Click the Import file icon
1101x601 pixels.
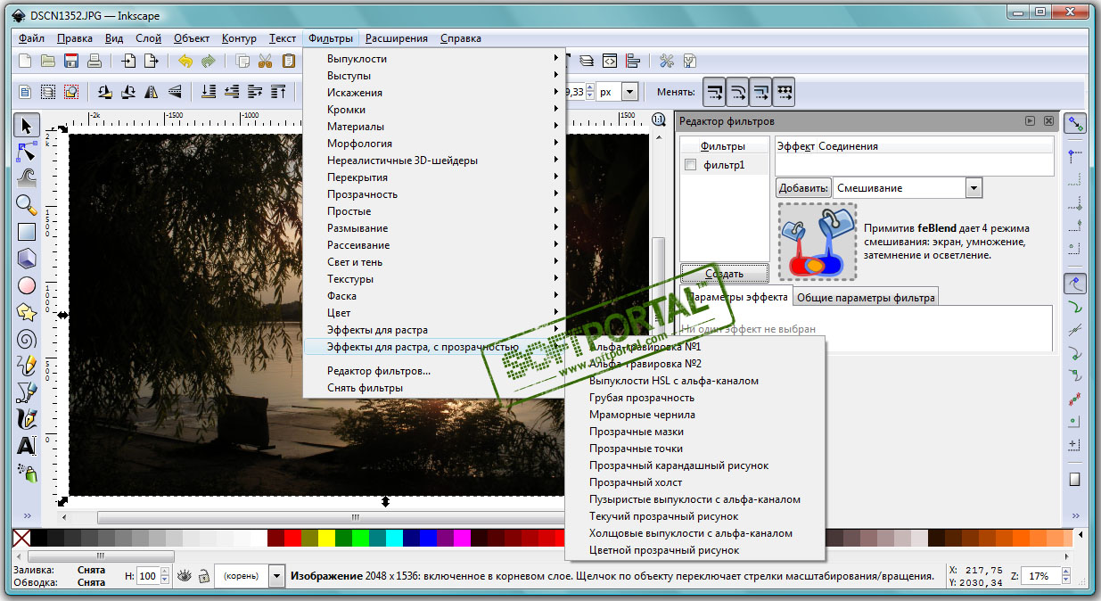128,62
